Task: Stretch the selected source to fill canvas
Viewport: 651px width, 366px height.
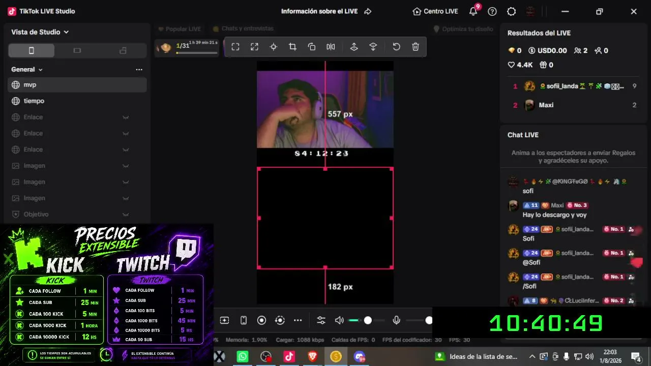Action: point(254,47)
